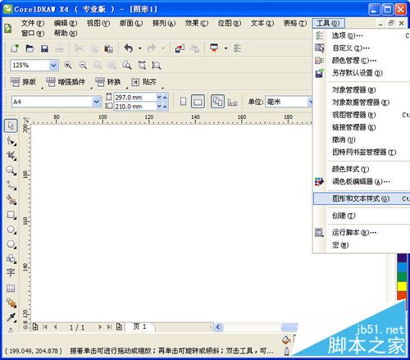This screenshot has height=360, width=410.
Task: Open the 位图 (B) menu
Action: [x=230, y=23]
